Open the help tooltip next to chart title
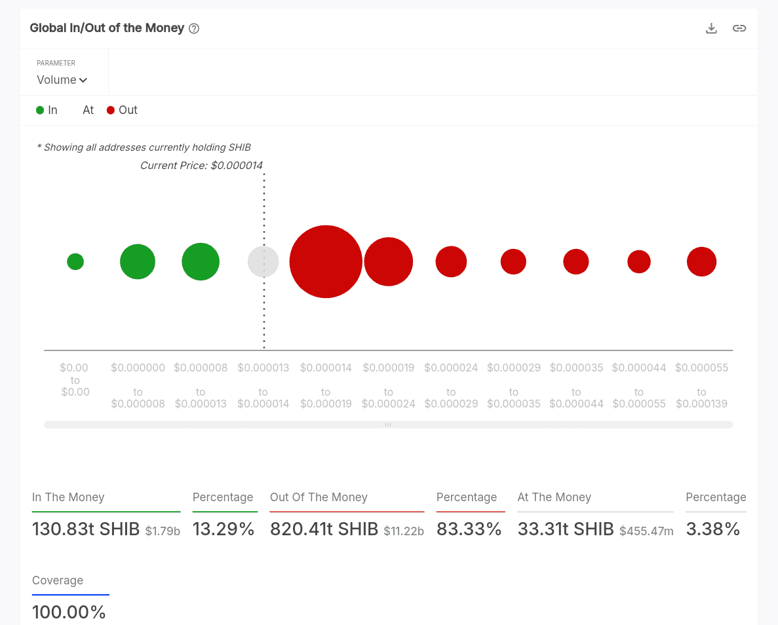Viewport: 778px width, 625px height. (x=193, y=28)
